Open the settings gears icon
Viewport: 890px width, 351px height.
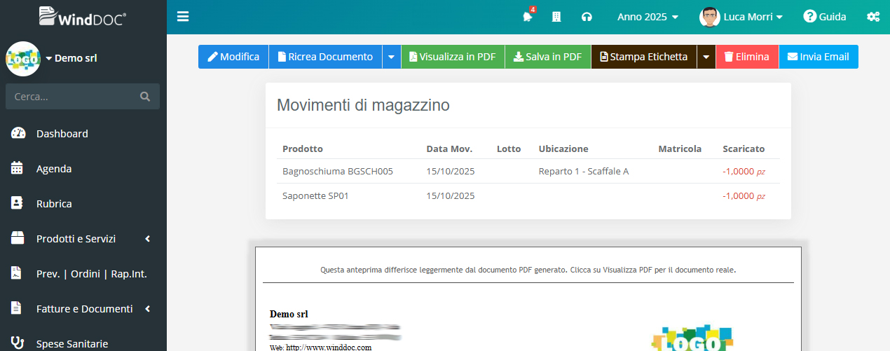coord(873,17)
